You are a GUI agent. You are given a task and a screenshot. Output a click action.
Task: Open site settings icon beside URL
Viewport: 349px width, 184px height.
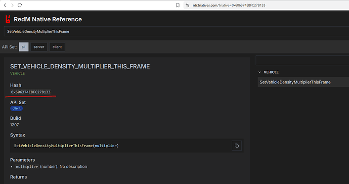point(188,5)
